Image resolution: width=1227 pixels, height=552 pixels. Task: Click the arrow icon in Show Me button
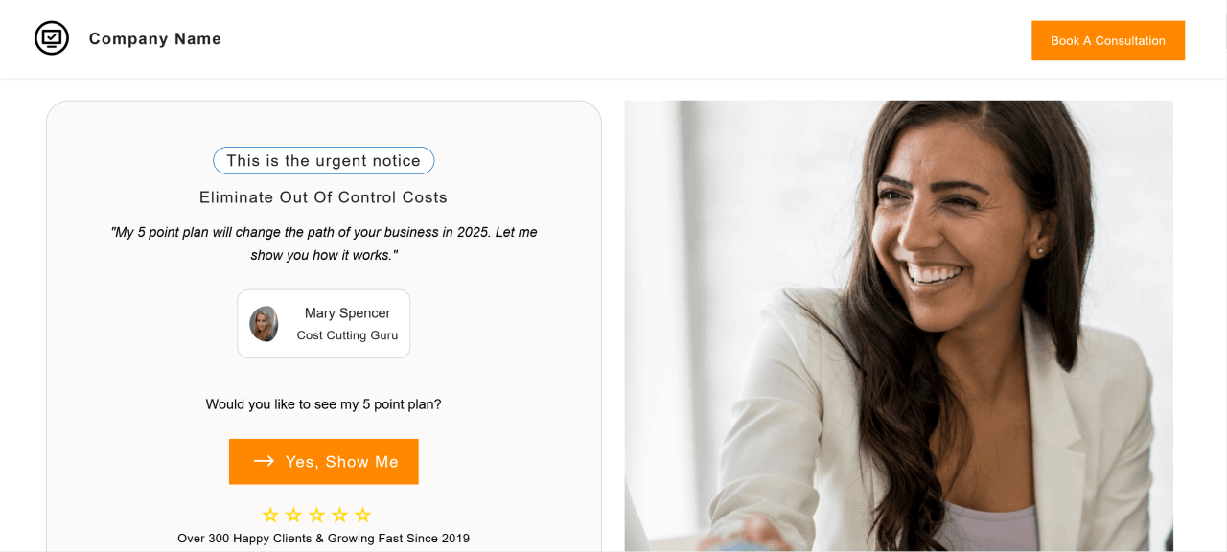(264, 462)
